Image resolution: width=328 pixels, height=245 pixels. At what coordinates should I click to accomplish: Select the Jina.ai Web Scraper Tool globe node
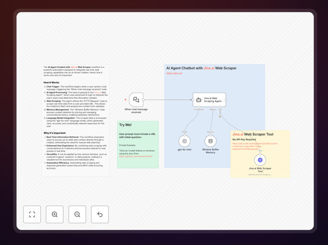[260, 160]
